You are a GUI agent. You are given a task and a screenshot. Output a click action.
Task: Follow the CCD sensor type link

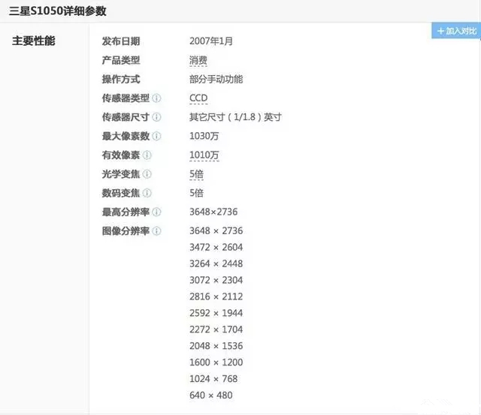(x=198, y=98)
